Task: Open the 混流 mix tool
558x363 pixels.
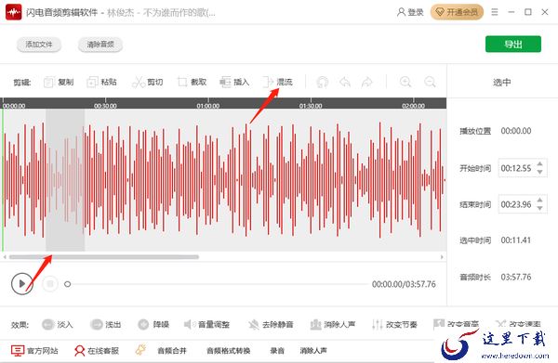Action: (x=277, y=82)
